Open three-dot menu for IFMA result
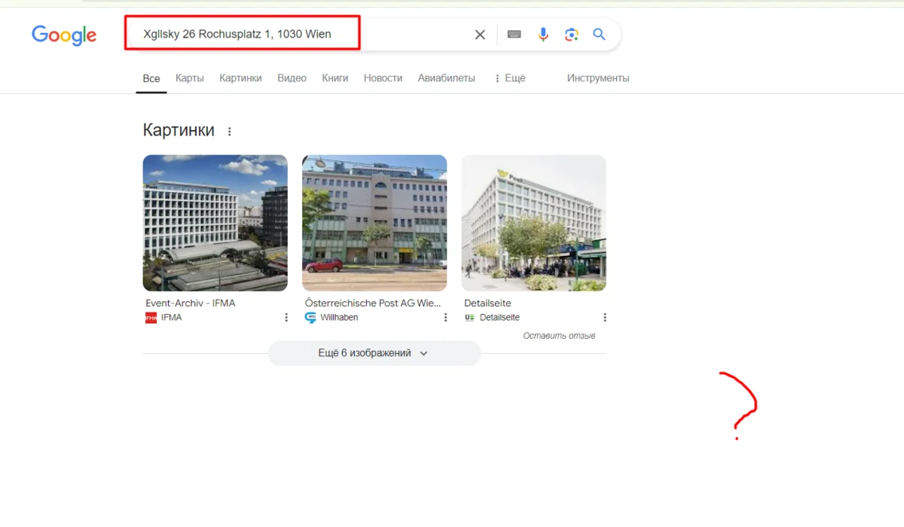Image resolution: width=904 pixels, height=527 pixels. point(286,318)
